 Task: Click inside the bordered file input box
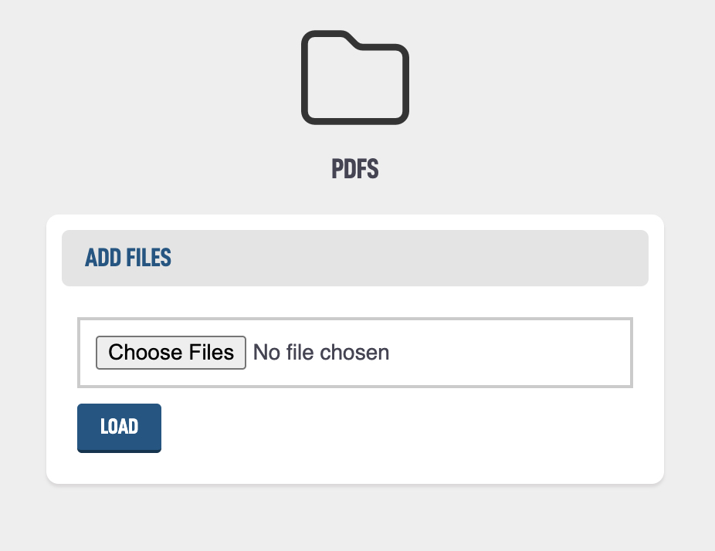pos(354,353)
